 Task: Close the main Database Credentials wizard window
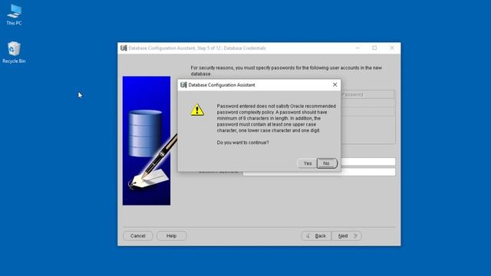pos(392,48)
